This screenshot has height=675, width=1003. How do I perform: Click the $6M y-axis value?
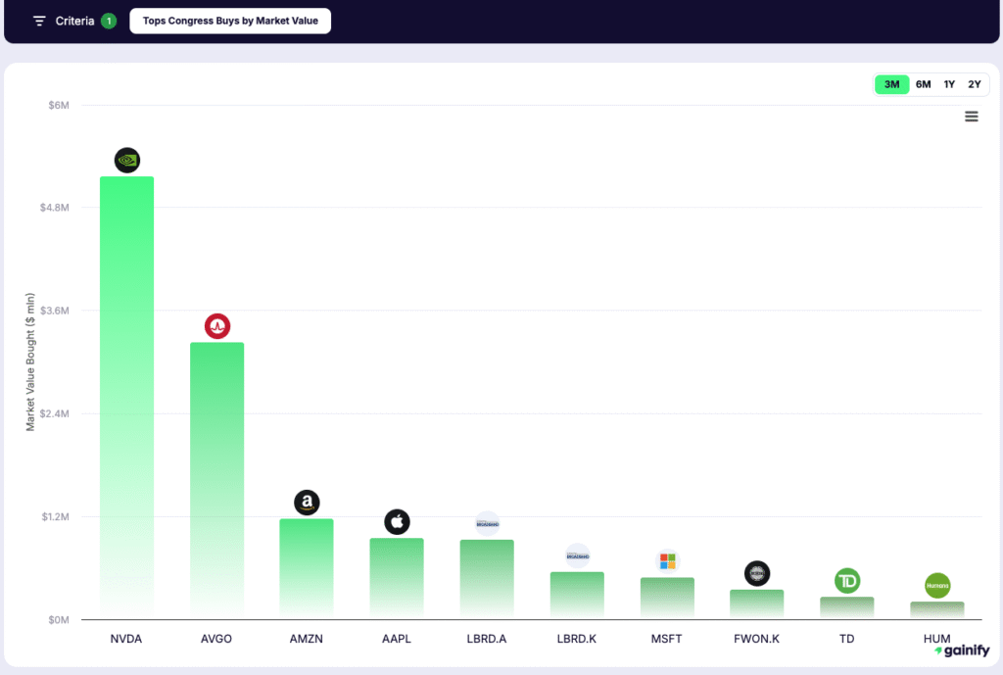coord(59,105)
